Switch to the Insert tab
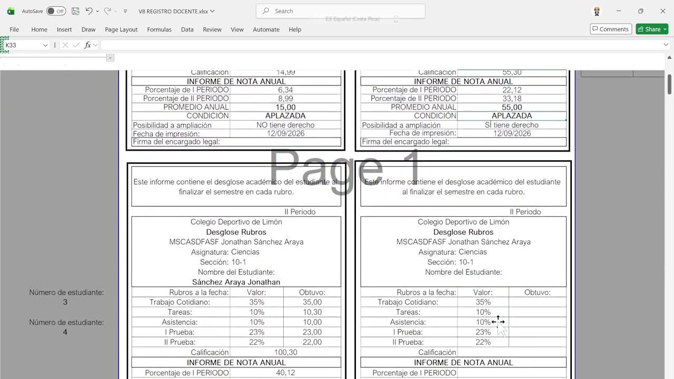 (x=64, y=29)
